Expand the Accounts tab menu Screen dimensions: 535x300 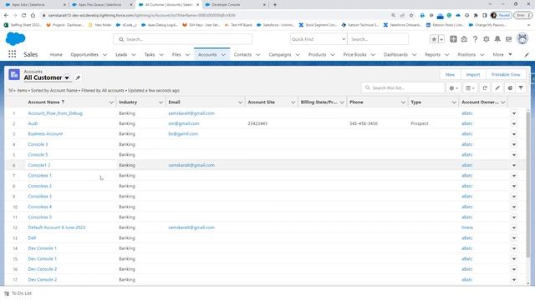(x=223, y=55)
